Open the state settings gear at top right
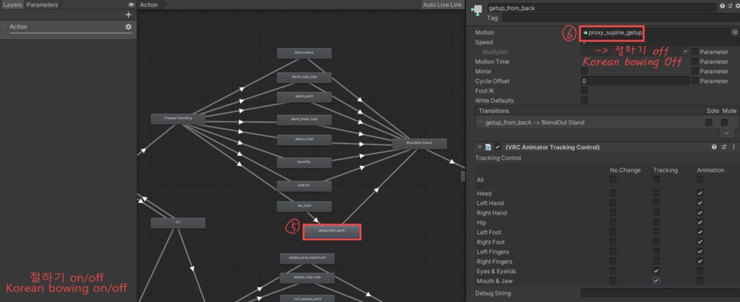This screenshot has height=302, width=740. click(x=736, y=7)
